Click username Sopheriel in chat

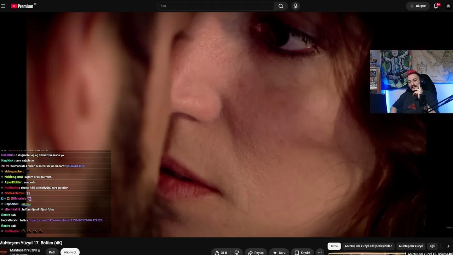(11, 204)
